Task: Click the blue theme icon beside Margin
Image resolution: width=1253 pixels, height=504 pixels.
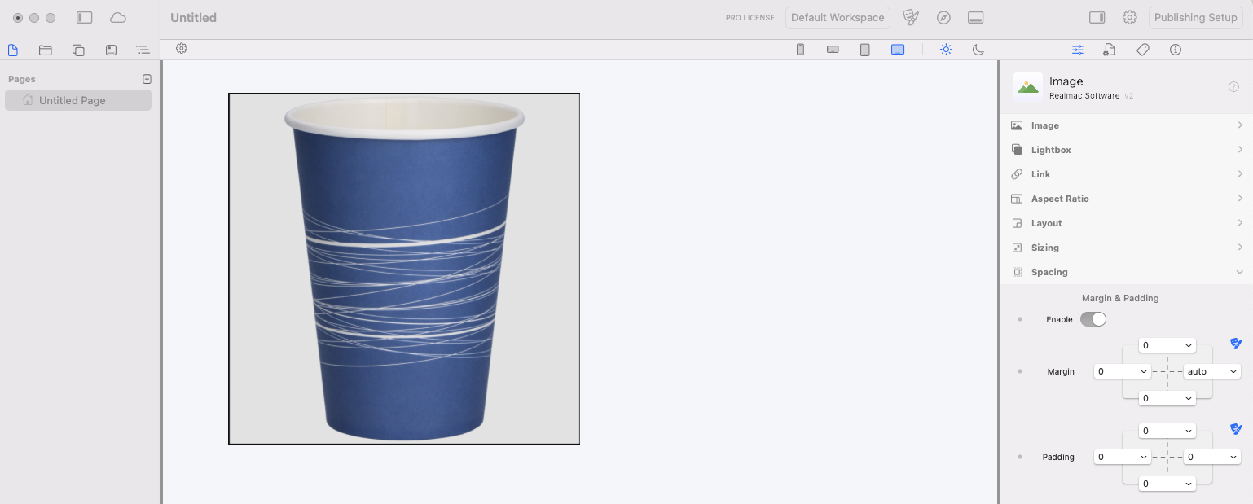Action: (x=1236, y=344)
